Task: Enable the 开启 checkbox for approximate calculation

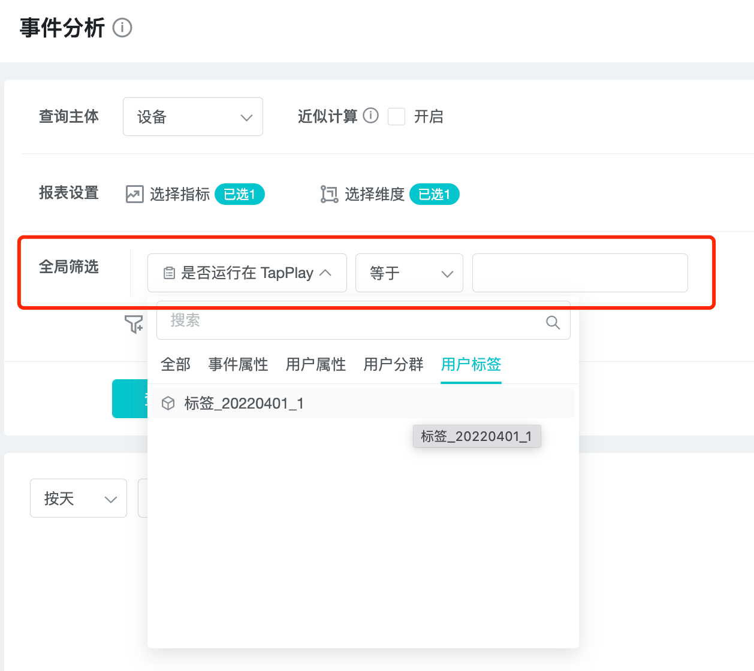Action: point(396,116)
